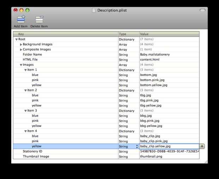Select the pink key under Item 2

tap(35, 100)
